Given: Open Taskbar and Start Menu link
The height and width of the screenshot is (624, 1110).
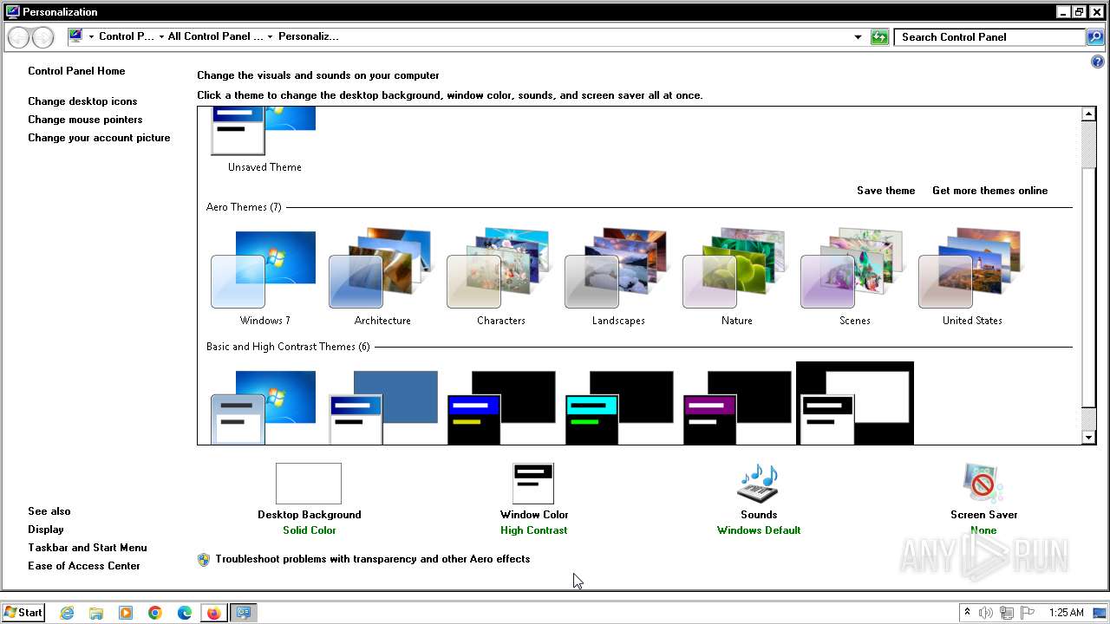Looking at the screenshot, I should pos(88,548).
